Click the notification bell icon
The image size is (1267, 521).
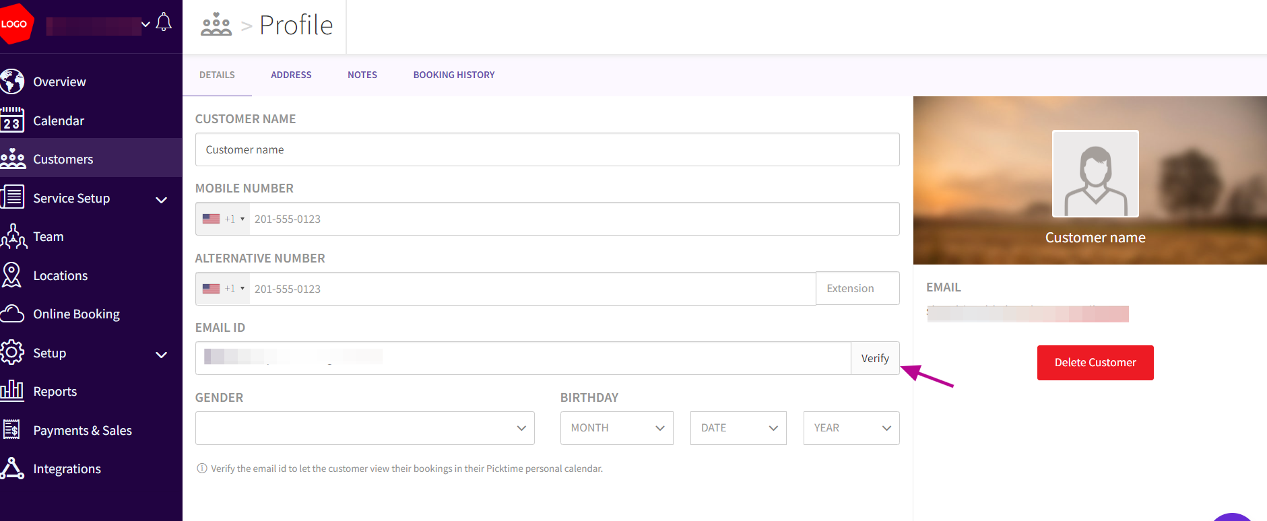(164, 23)
